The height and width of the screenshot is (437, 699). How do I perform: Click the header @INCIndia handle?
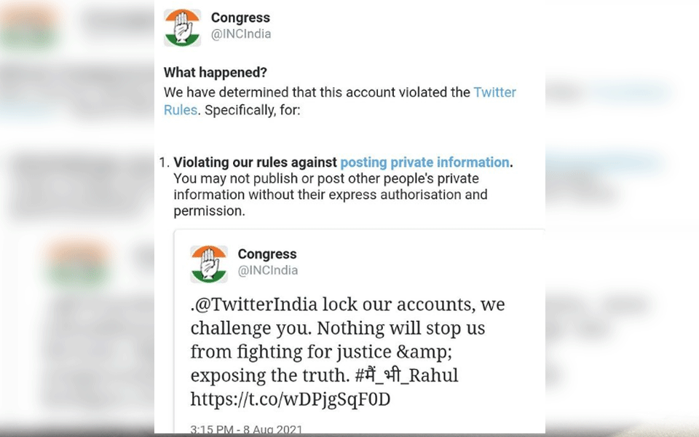coord(241,34)
